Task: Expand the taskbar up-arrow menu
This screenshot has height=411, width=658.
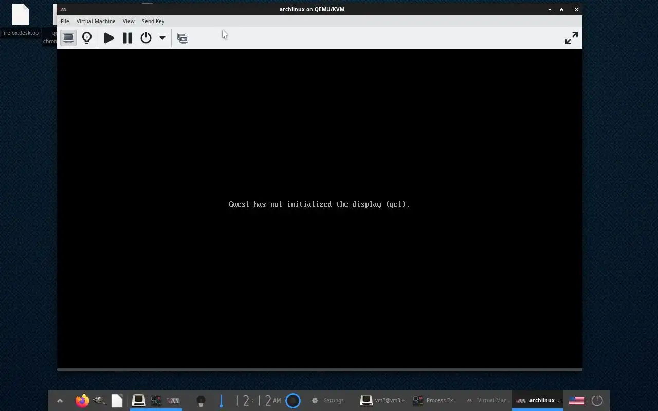Action: click(60, 401)
